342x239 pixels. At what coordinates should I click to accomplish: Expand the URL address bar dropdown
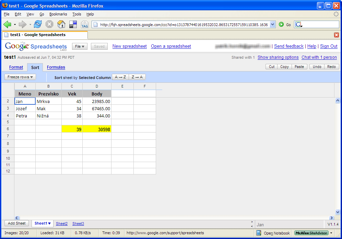[x=272, y=25]
